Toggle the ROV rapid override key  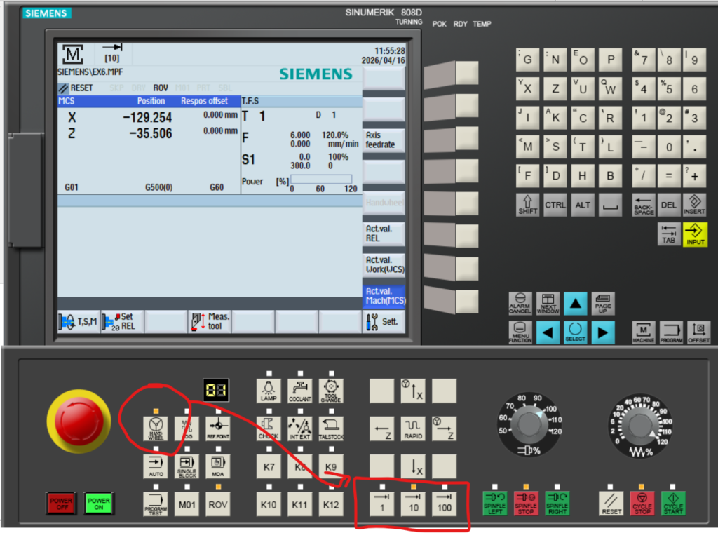(x=218, y=504)
